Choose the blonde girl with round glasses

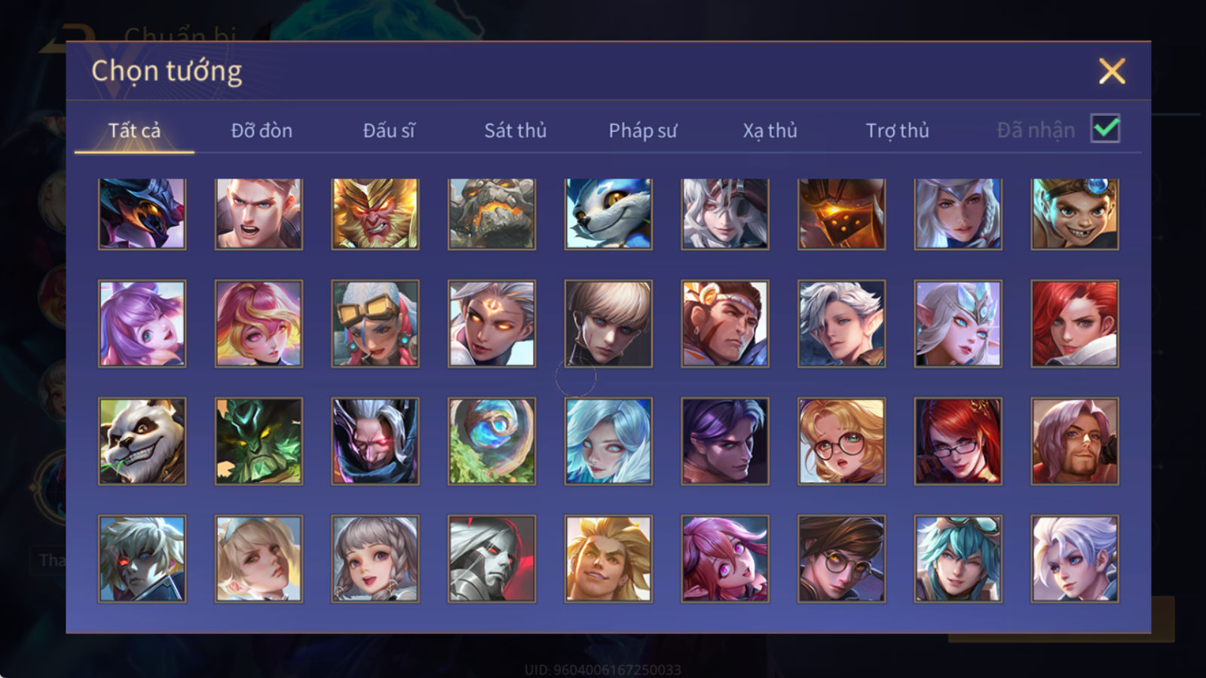pos(841,441)
